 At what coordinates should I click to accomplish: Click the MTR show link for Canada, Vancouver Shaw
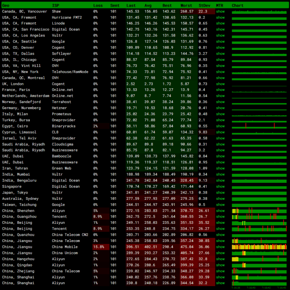click(x=220, y=12)
